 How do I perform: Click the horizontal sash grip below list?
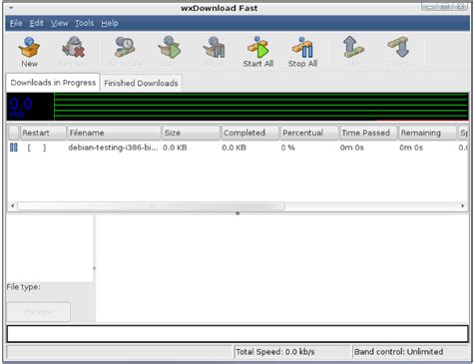(x=237, y=213)
